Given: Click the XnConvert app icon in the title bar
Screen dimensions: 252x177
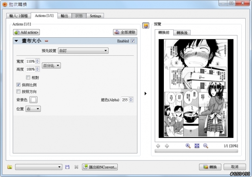Looking at the screenshot, I should tap(5, 4).
